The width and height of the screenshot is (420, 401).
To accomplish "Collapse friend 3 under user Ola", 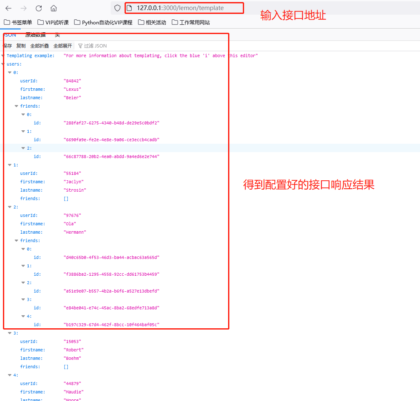I will [x=23, y=300].
